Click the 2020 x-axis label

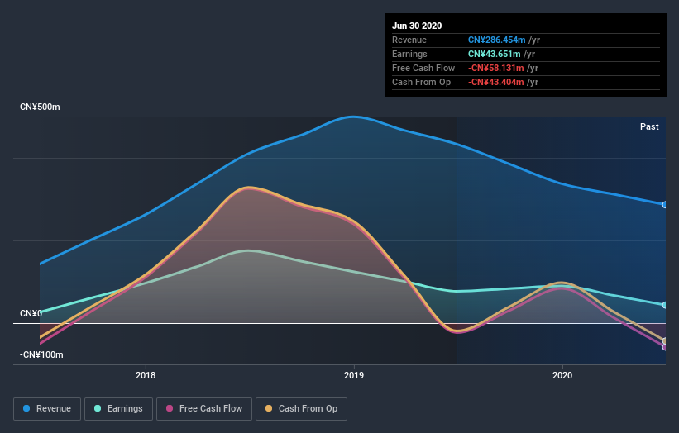[x=562, y=375]
